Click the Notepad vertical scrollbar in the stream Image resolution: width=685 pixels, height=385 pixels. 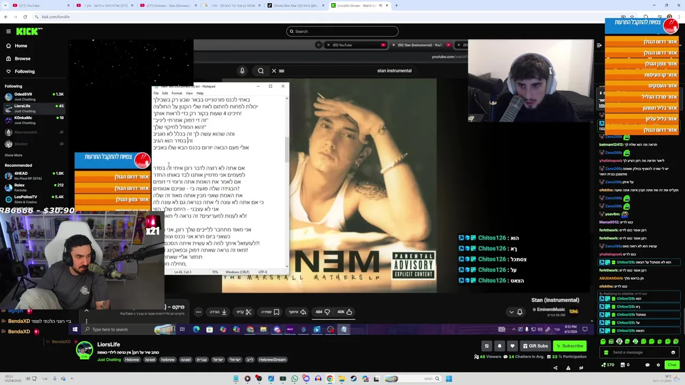click(287, 182)
